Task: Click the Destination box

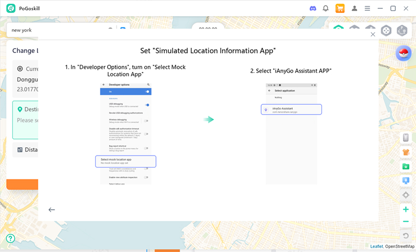Action: click(25, 120)
